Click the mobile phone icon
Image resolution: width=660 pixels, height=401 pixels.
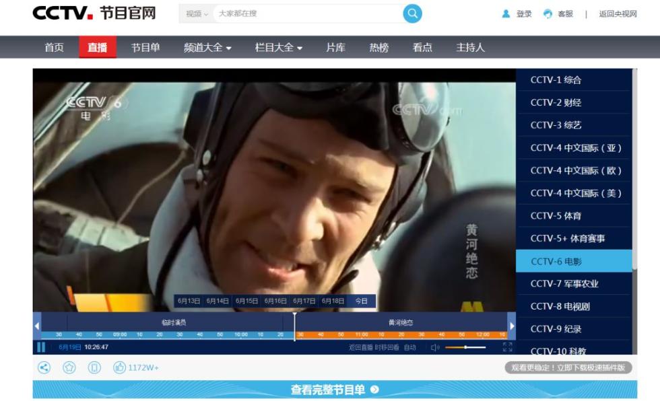click(94, 367)
